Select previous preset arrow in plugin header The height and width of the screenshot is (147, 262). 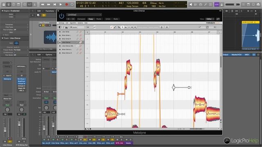click(x=68, y=19)
